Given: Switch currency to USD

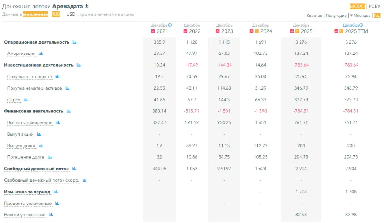Looking at the screenshot, I should [71, 14].
